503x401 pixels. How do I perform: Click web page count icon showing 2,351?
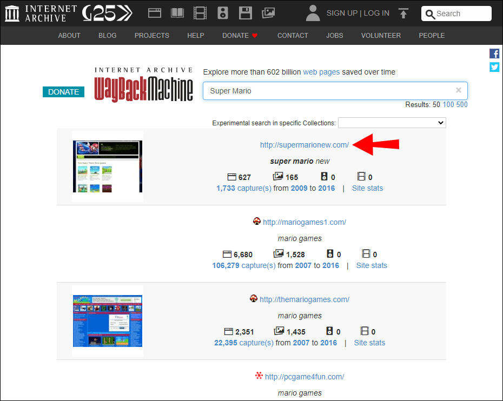pyautogui.click(x=229, y=331)
